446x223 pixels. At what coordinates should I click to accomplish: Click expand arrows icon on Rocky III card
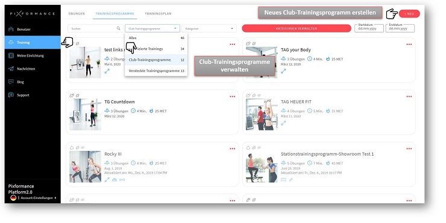click(107, 180)
